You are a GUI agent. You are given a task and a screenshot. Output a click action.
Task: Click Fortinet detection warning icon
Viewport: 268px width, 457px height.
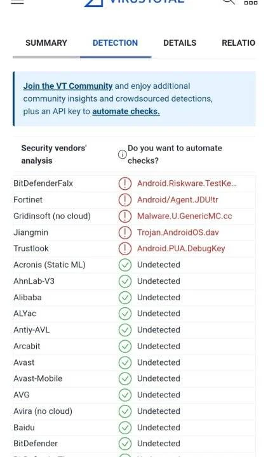(125, 200)
